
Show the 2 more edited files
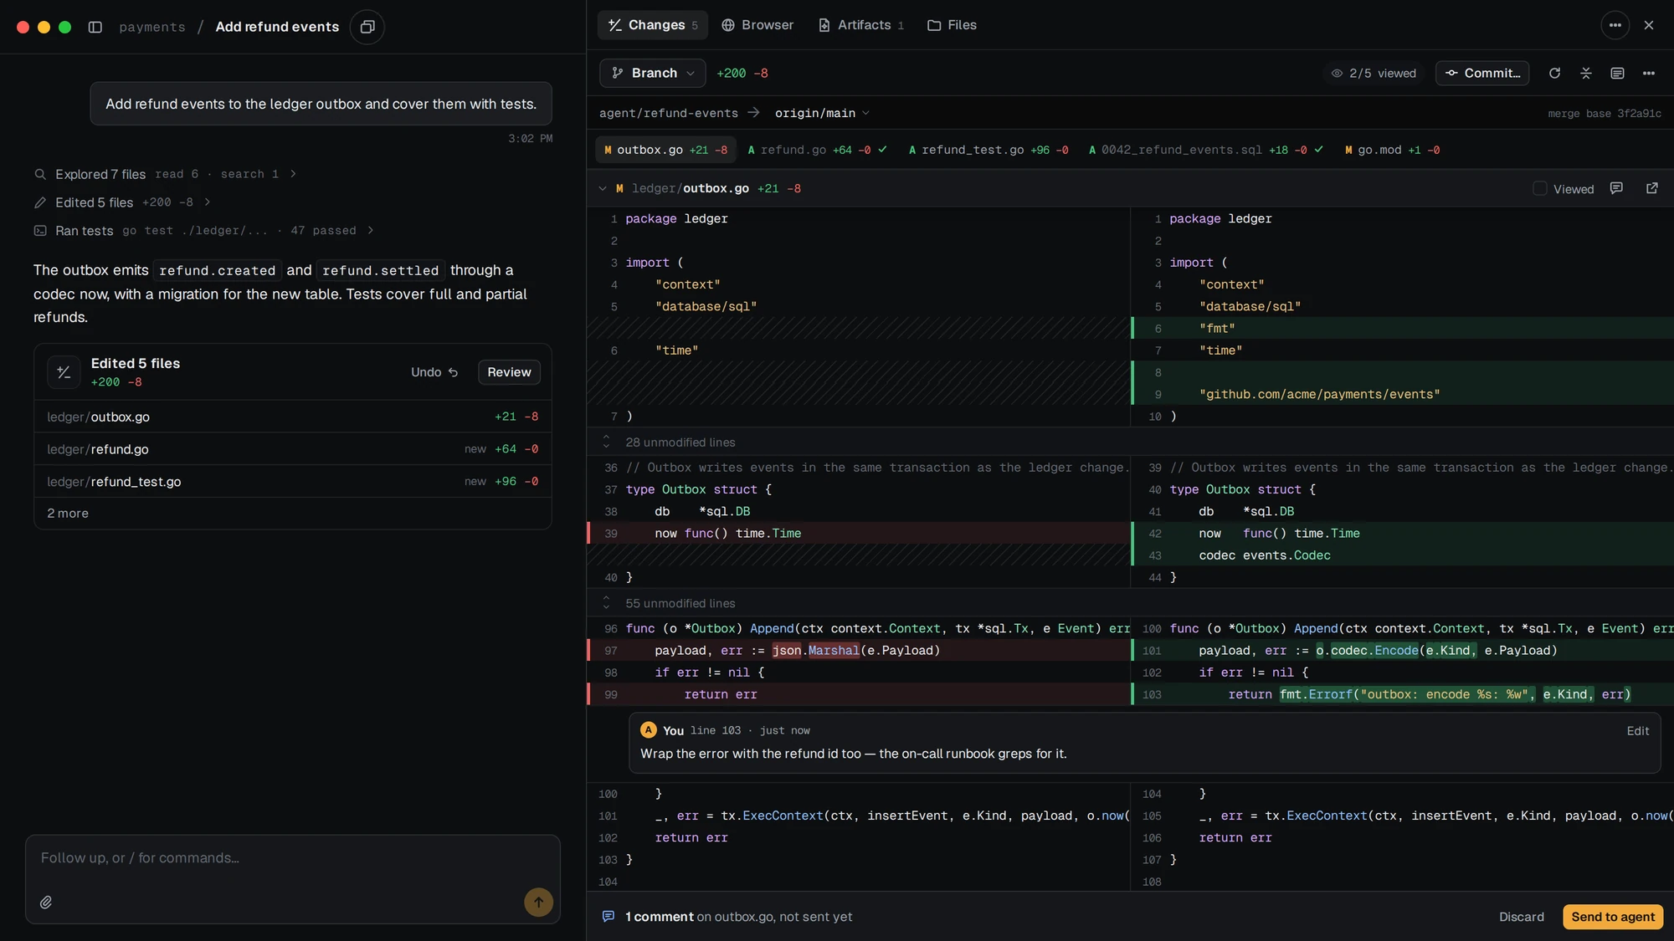[68, 513]
